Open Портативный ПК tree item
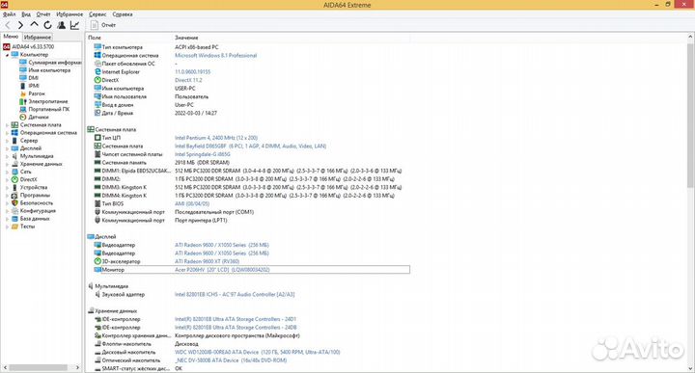Screen dimensions: 695x373 click(x=49, y=109)
